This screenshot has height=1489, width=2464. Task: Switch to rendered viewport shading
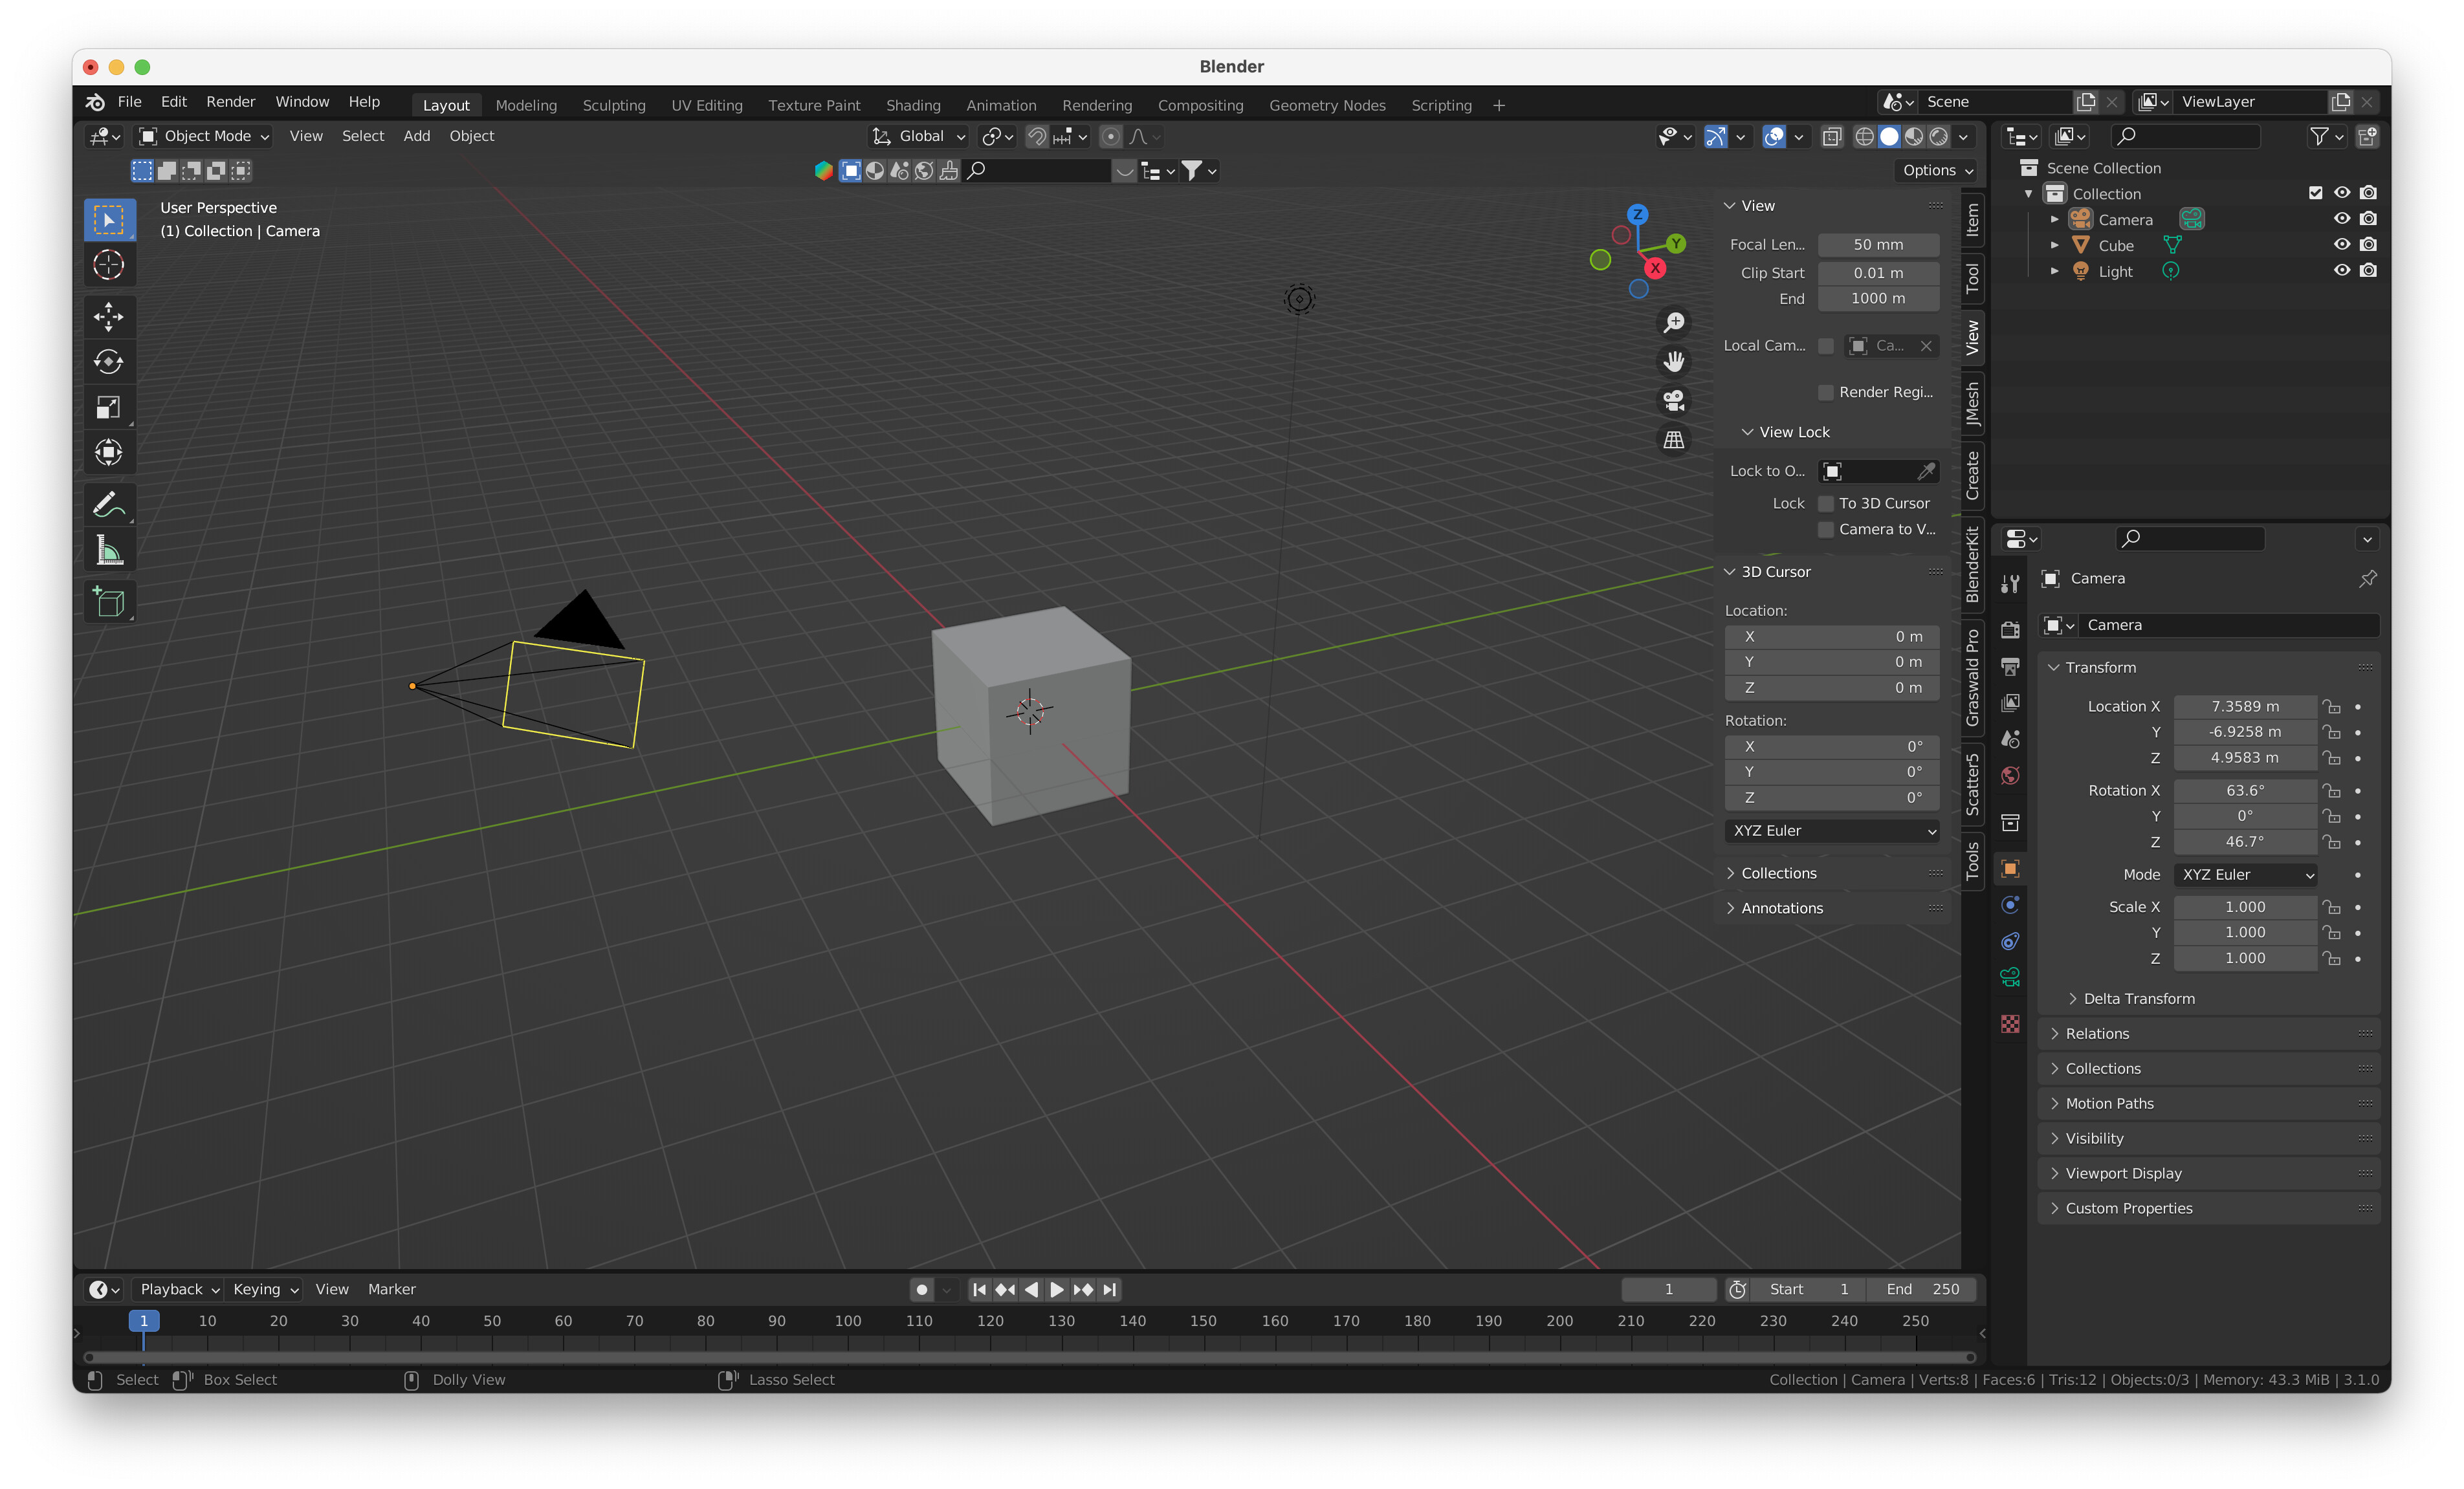pyautogui.click(x=1939, y=136)
